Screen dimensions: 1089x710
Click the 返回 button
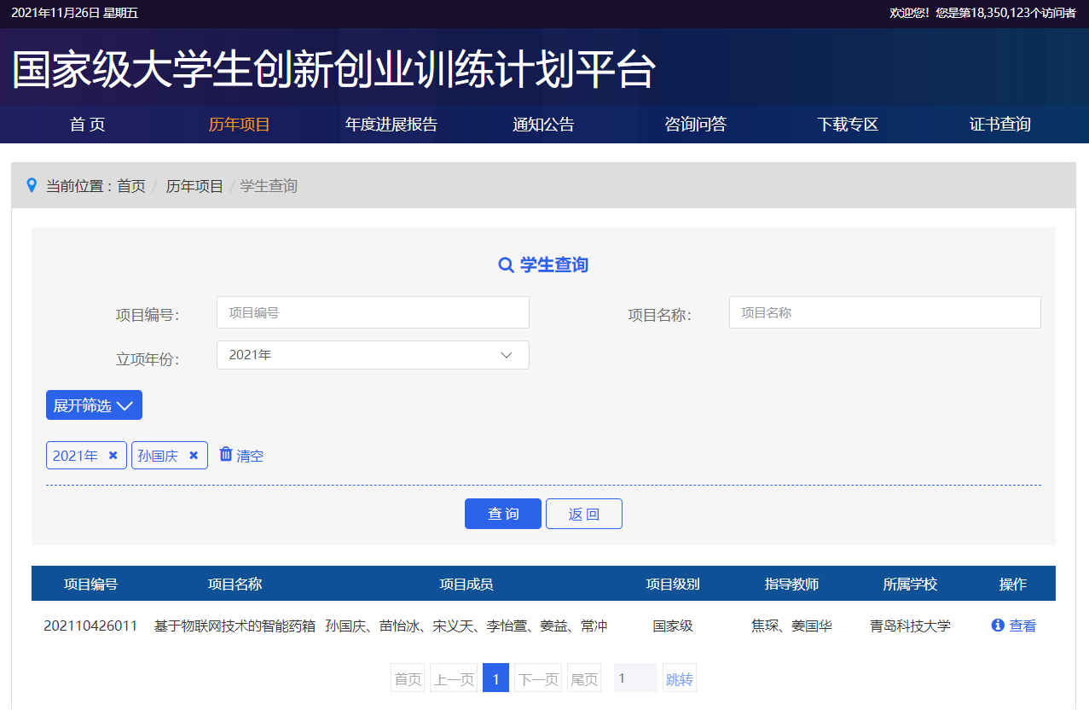(584, 514)
